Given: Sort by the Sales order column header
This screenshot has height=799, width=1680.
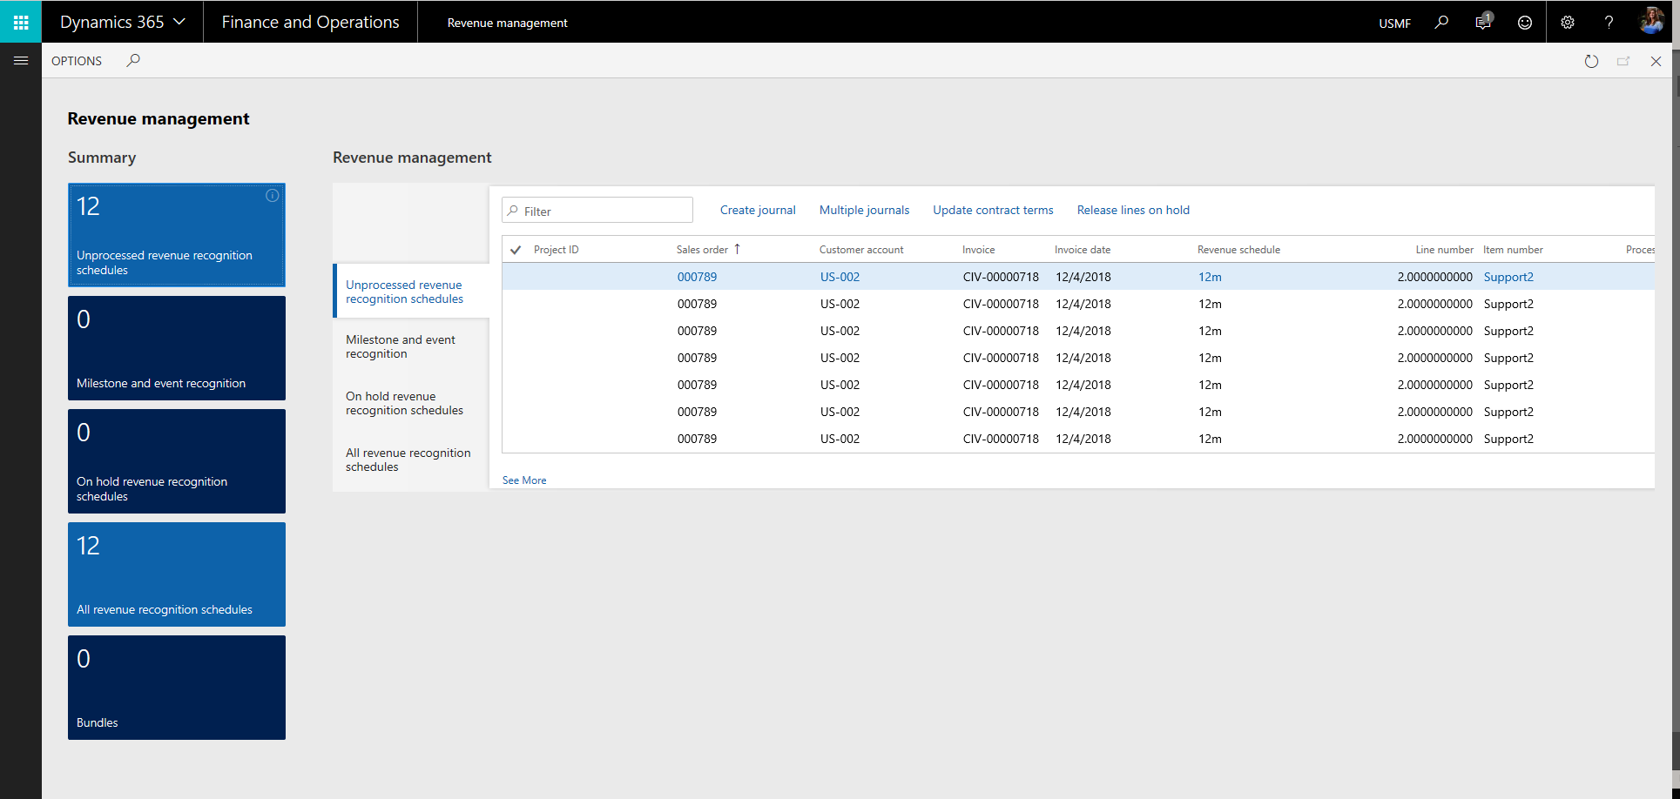Looking at the screenshot, I should point(702,250).
